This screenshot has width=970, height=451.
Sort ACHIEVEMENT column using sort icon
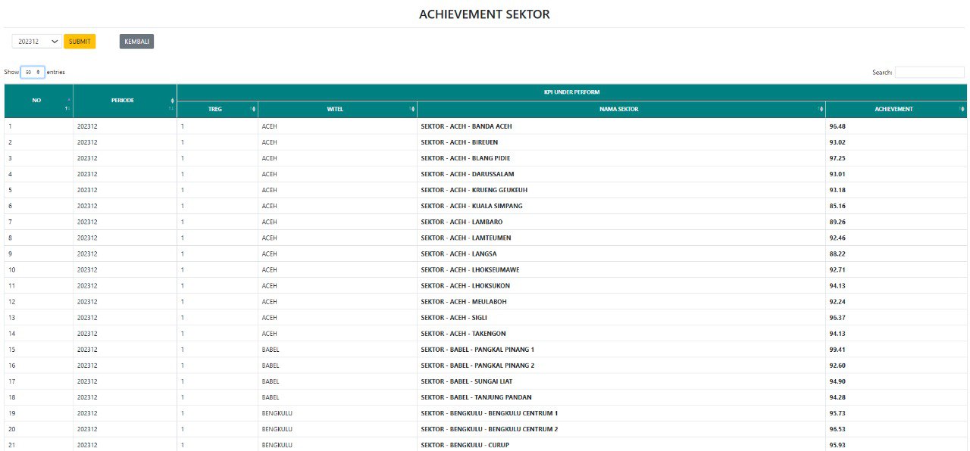point(962,109)
